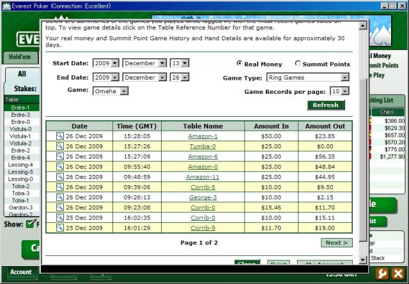The height and width of the screenshot is (284, 409).
Task: Click the $1,277.90 chips value
Action: click(x=392, y=156)
